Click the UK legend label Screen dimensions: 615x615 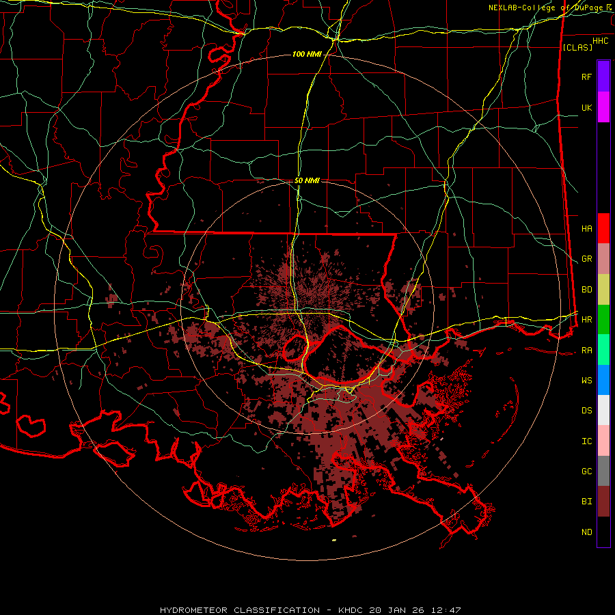pyautogui.click(x=587, y=107)
